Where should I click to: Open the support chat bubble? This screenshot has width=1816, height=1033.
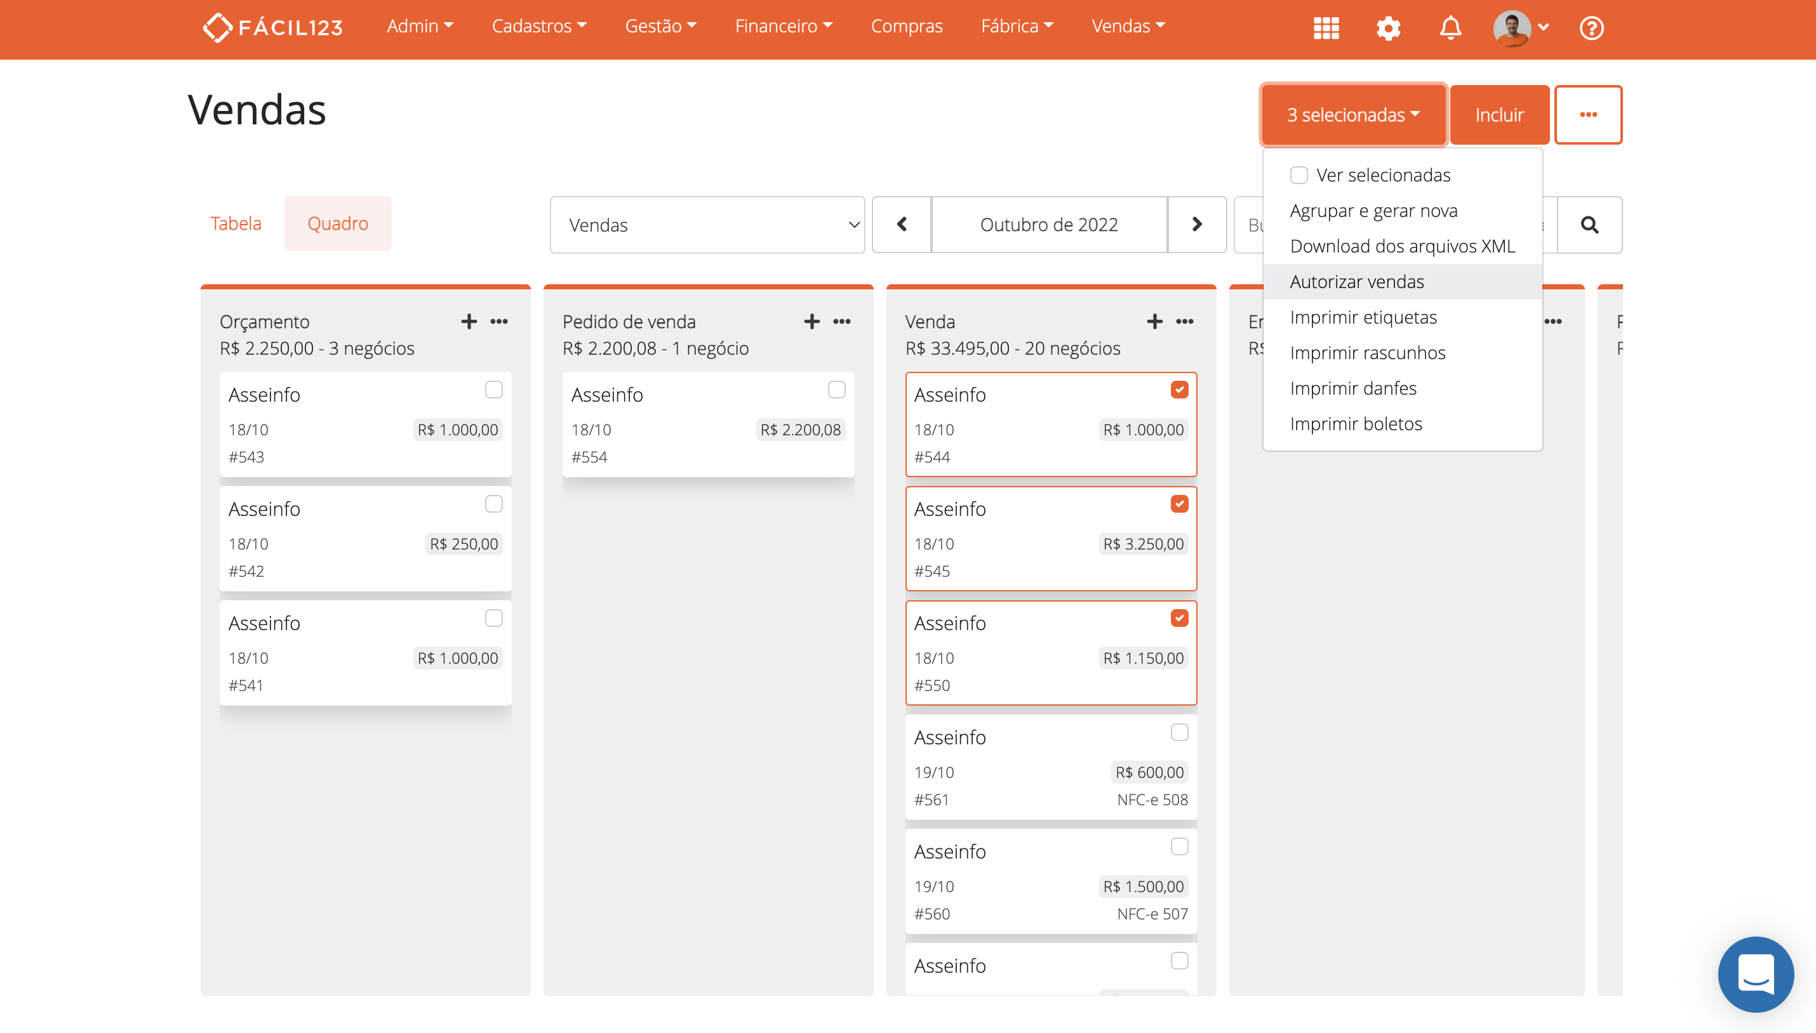click(1755, 973)
